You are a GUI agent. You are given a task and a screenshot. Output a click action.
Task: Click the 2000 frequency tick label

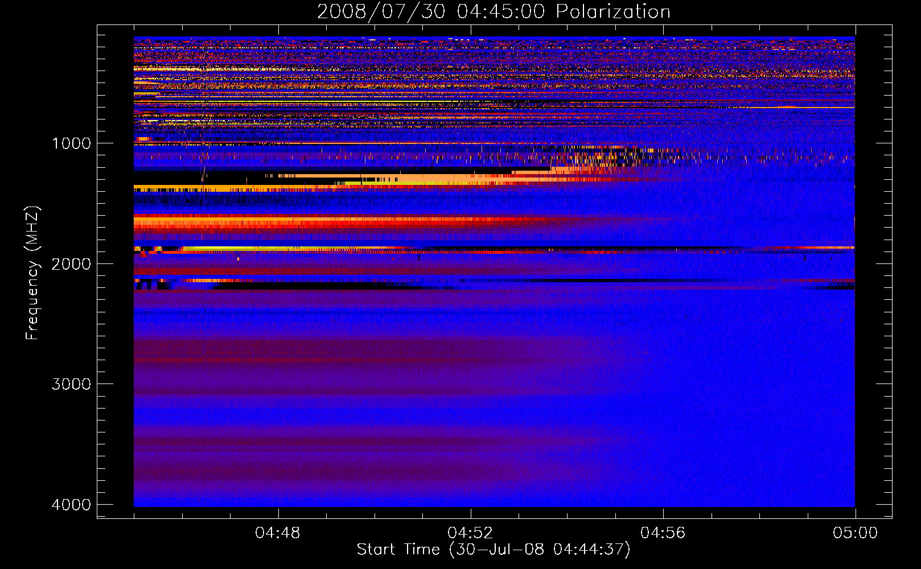[71, 264]
